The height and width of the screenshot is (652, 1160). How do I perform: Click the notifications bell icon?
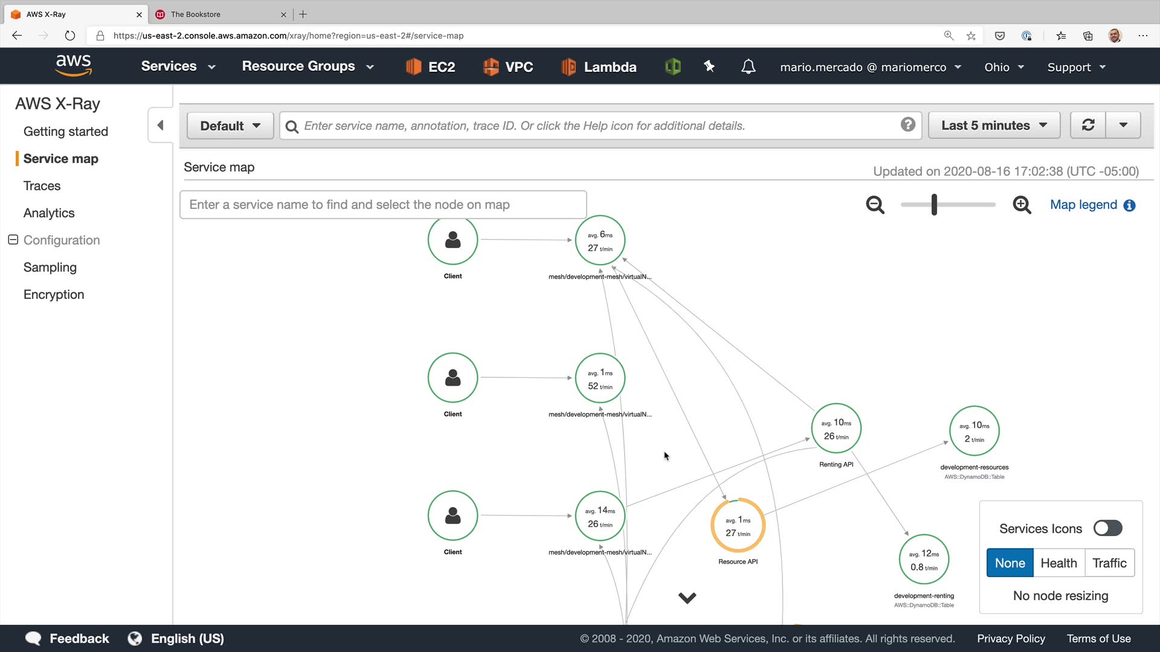click(748, 66)
